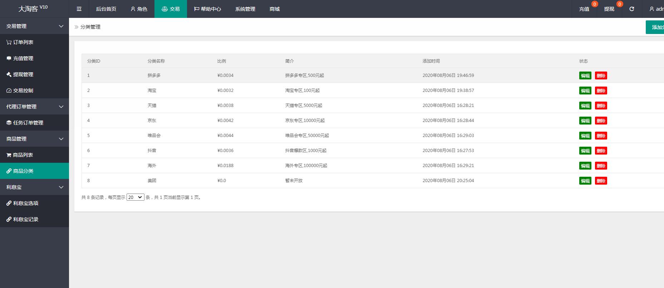Open 利息宝记录 in the sidebar

coord(25,219)
